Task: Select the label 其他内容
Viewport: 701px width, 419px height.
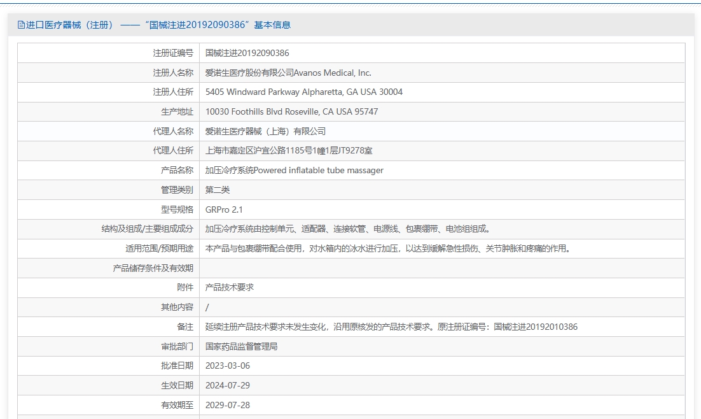Action: [x=177, y=307]
